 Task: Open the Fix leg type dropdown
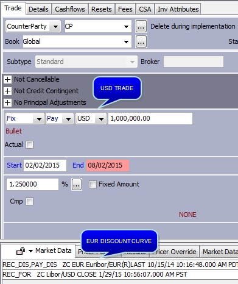coord(25,118)
